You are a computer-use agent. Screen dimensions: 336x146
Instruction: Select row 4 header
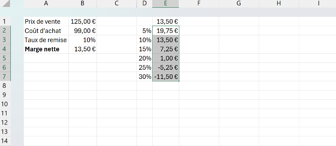5,49
